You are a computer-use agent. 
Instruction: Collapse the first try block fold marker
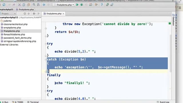click(x=46, y=44)
